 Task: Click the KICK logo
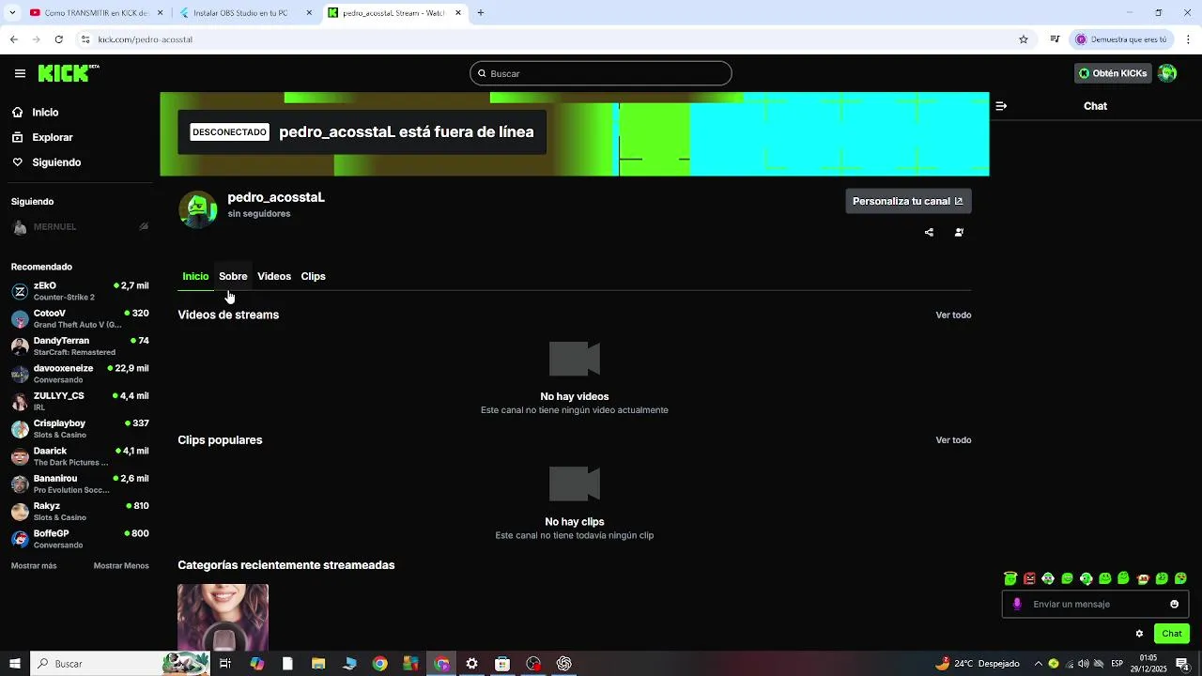(69, 73)
